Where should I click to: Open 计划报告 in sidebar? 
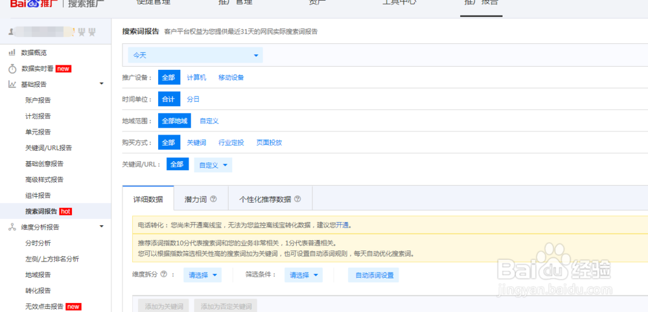38,116
